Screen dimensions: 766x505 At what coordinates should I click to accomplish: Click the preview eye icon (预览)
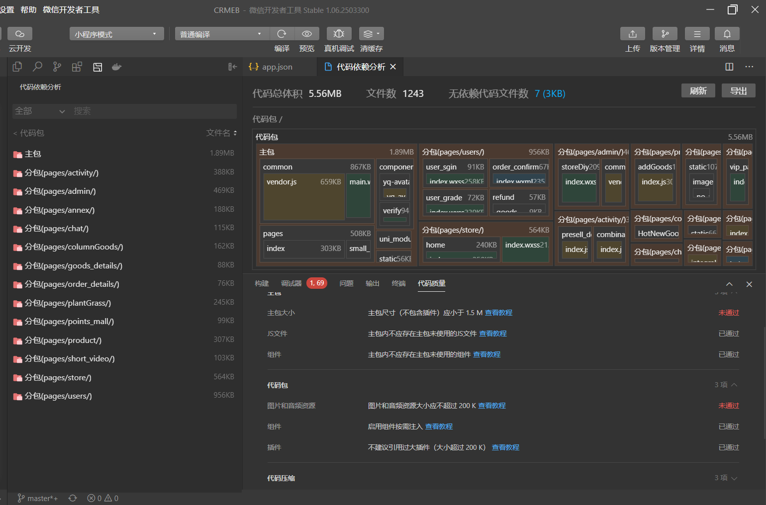[x=307, y=33]
